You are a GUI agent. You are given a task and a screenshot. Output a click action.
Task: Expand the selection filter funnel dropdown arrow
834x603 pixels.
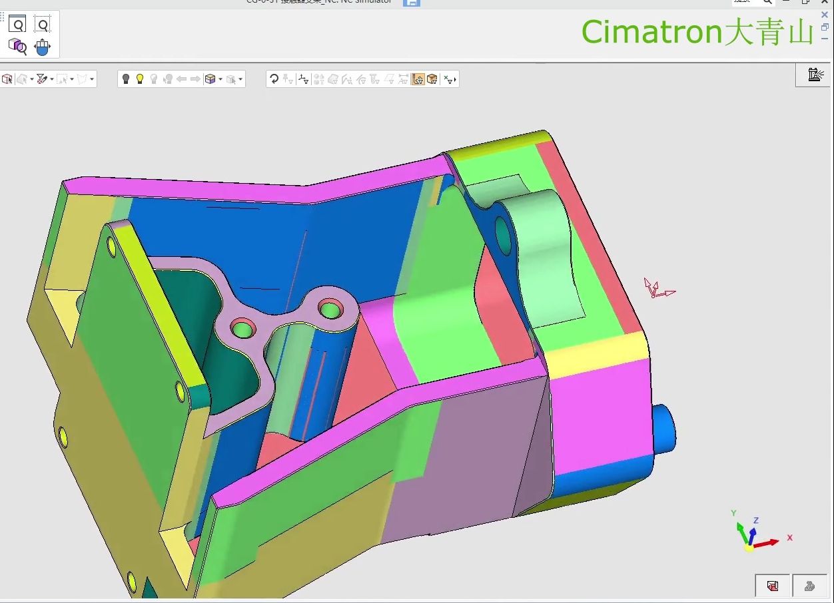tap(51, 79)
